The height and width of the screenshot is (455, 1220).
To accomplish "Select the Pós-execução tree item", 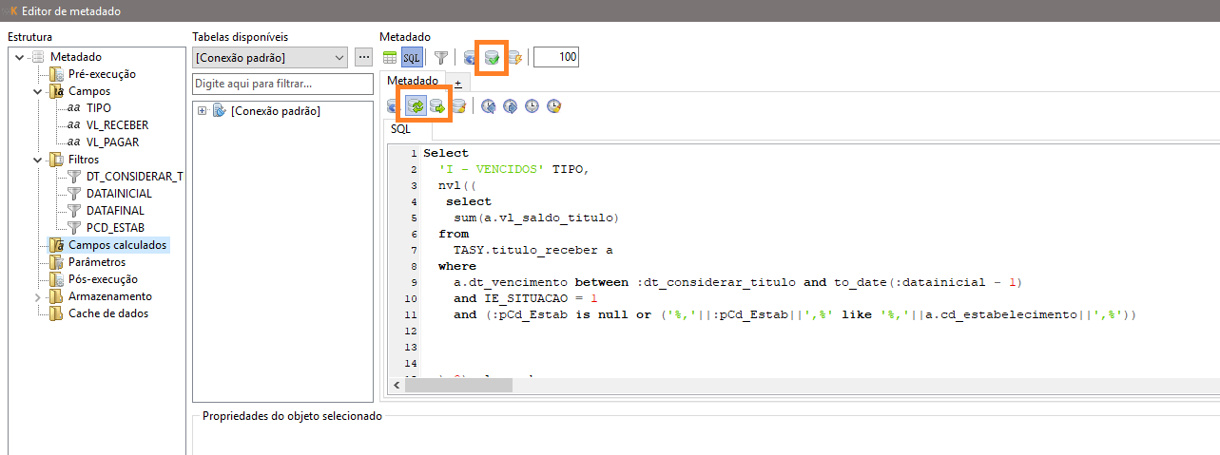I will [103, 279].
